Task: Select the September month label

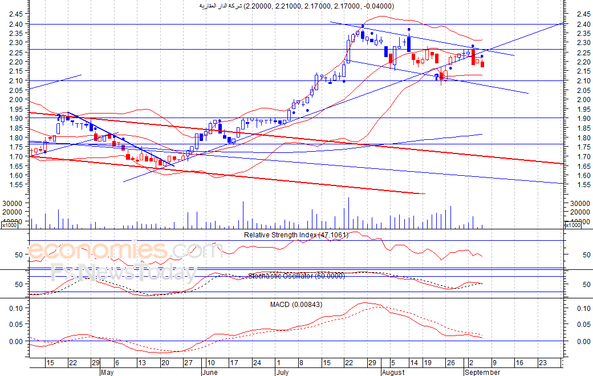Action: 482,372
